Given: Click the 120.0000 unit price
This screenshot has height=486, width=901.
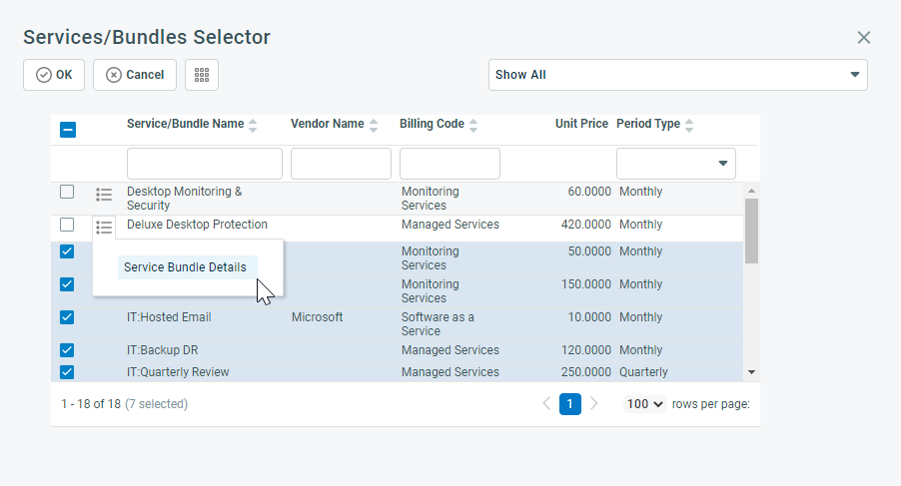Looking at the screenshot, I should coord(586,350).
